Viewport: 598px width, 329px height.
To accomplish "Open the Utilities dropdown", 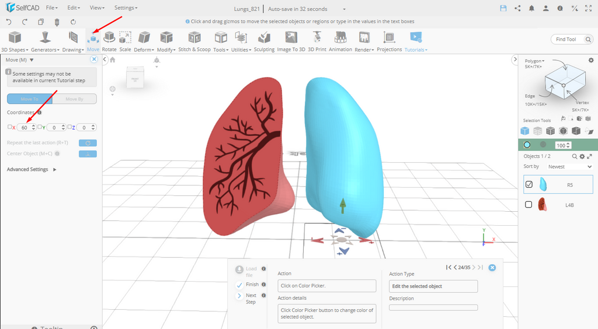I will 241,42.
